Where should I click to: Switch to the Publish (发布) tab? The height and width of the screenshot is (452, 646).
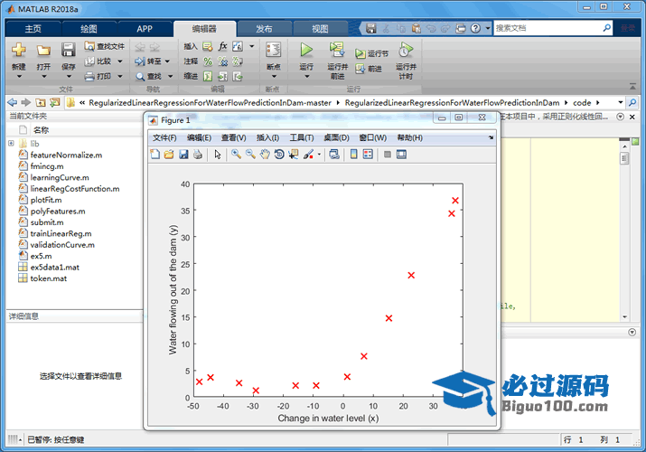[x=264, y=28]
